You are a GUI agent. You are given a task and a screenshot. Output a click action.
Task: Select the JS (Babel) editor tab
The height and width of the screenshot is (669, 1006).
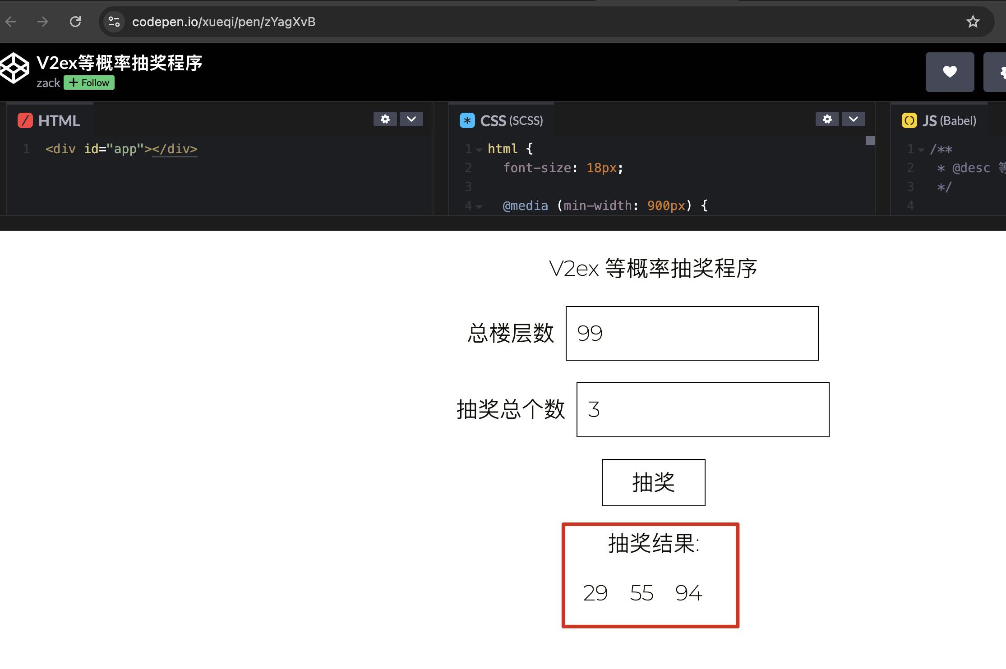[x=939, y=120]
